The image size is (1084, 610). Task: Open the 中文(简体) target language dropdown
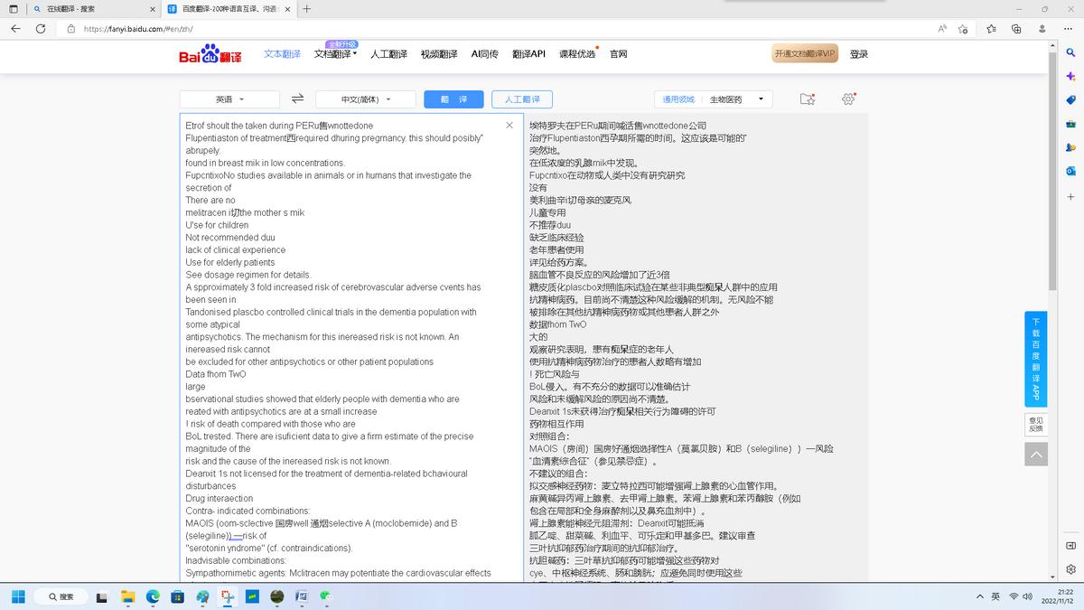point(365,99)
